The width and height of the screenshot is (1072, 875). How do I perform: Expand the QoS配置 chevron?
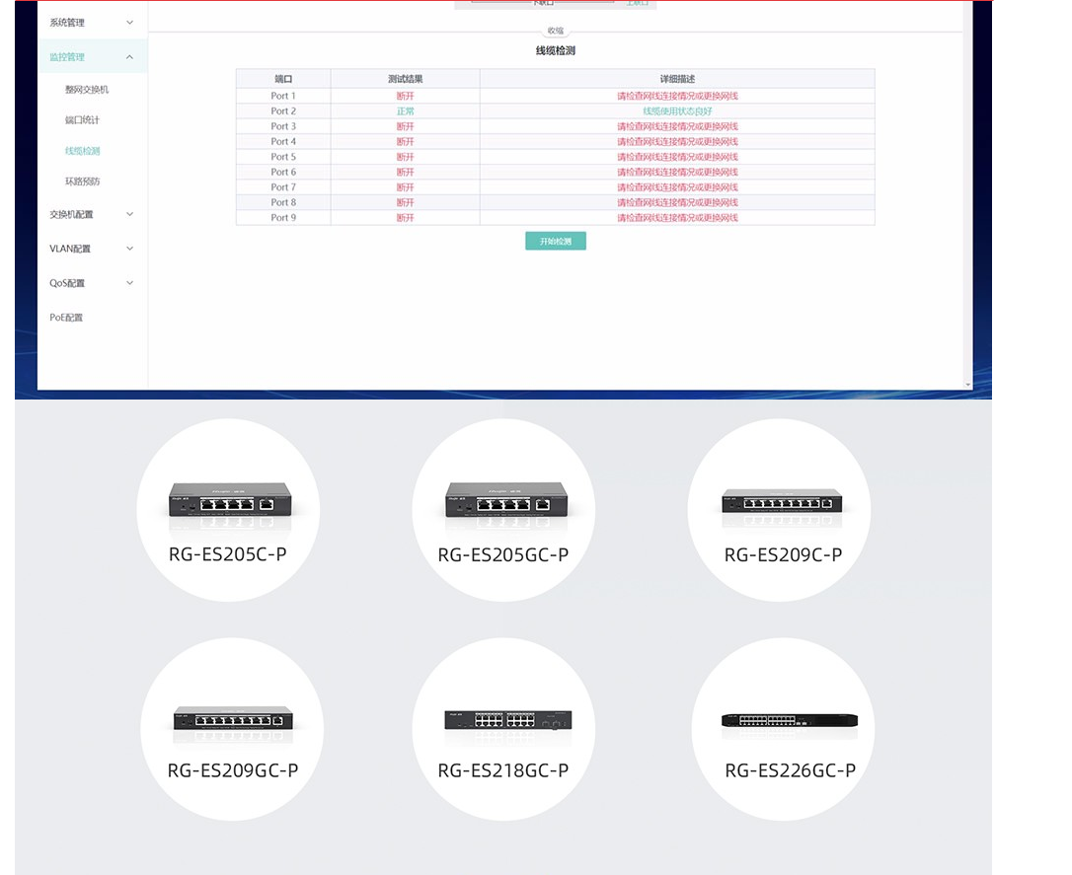129,283
